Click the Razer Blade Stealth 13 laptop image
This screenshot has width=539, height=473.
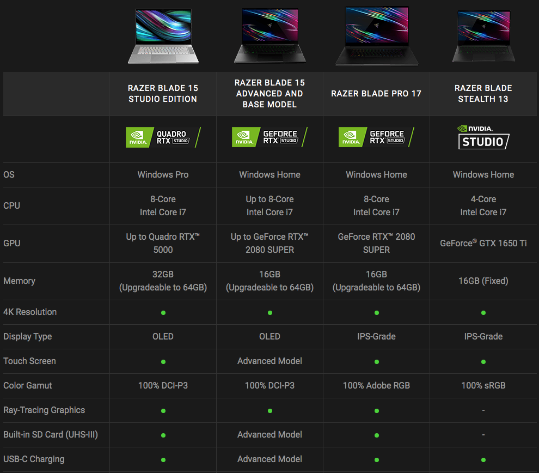coord(483,36)
